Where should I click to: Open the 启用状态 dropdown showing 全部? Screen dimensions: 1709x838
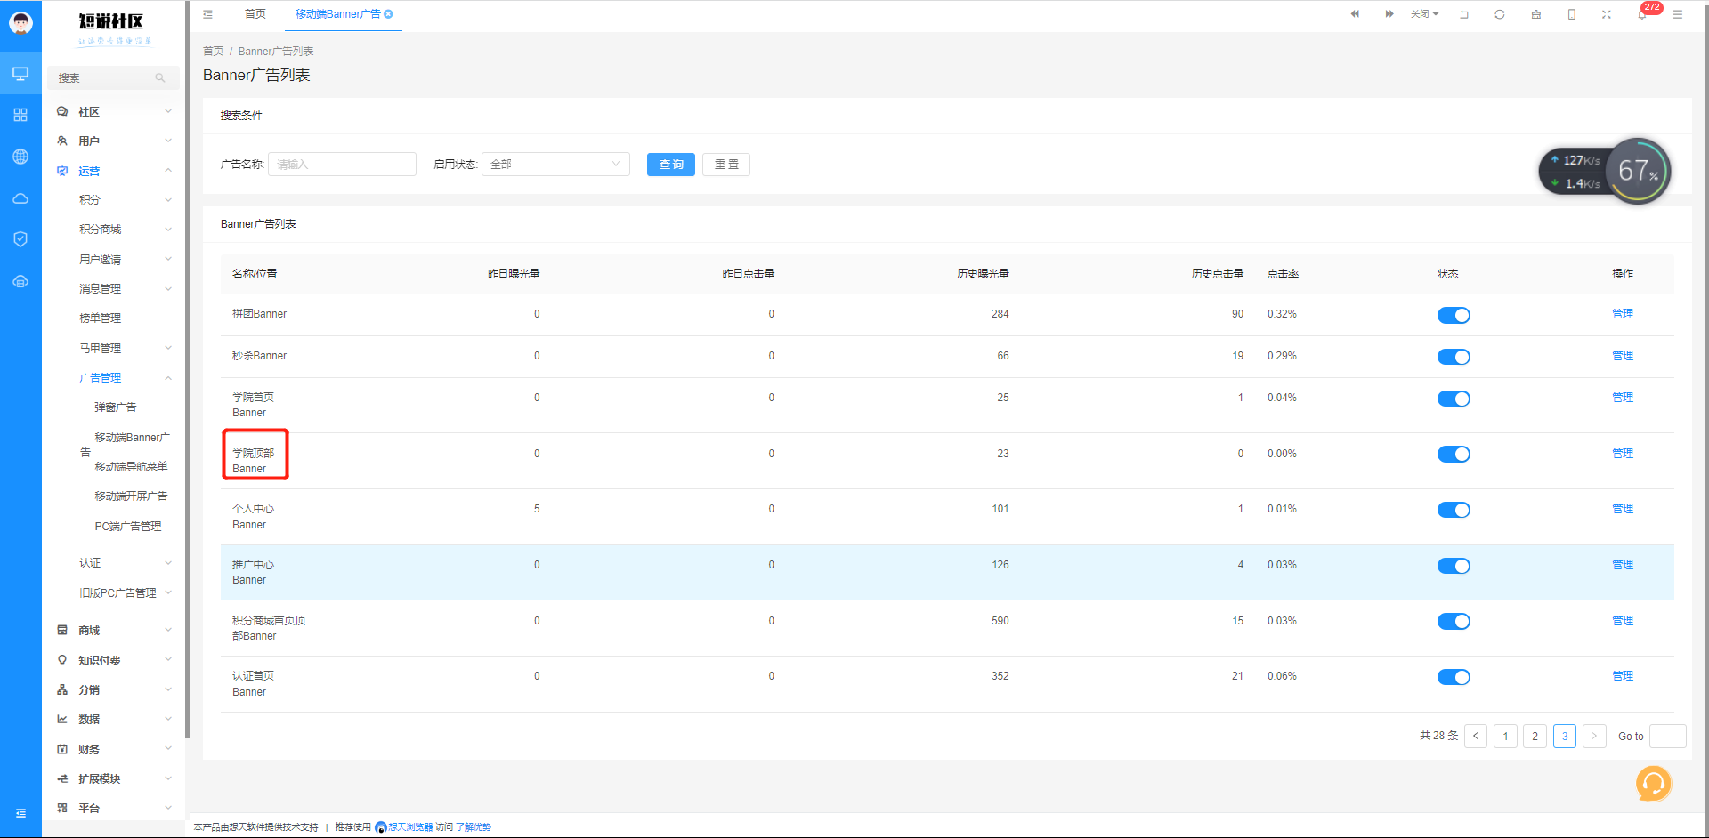pos(555,165)
